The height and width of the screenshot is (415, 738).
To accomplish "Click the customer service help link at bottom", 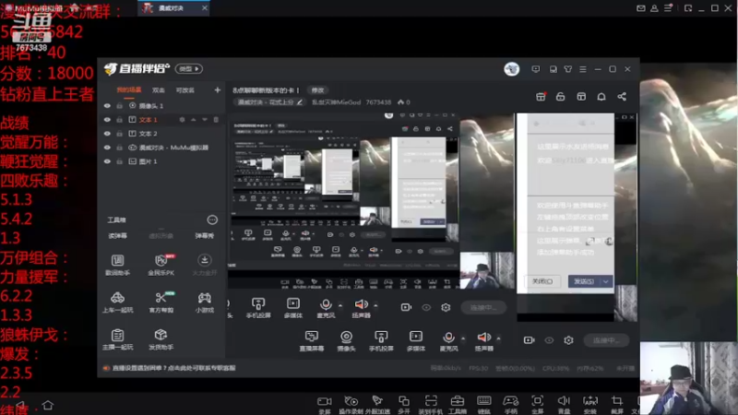I will [x=173, y=368].
